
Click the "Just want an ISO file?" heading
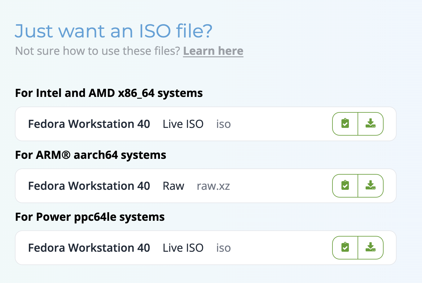click(113, 31)
